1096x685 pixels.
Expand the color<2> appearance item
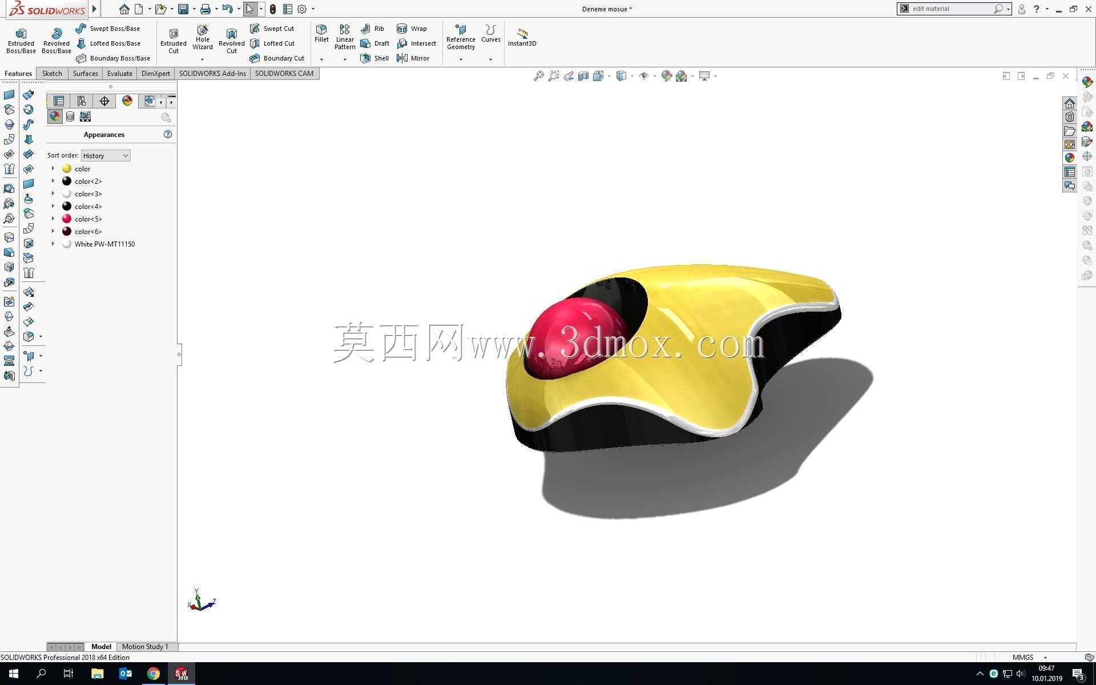[x=53, y=181]
